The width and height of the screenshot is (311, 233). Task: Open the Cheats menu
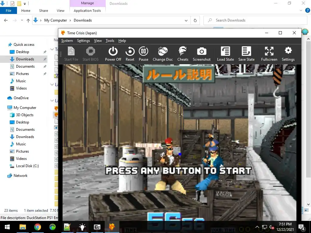point(183,54)
